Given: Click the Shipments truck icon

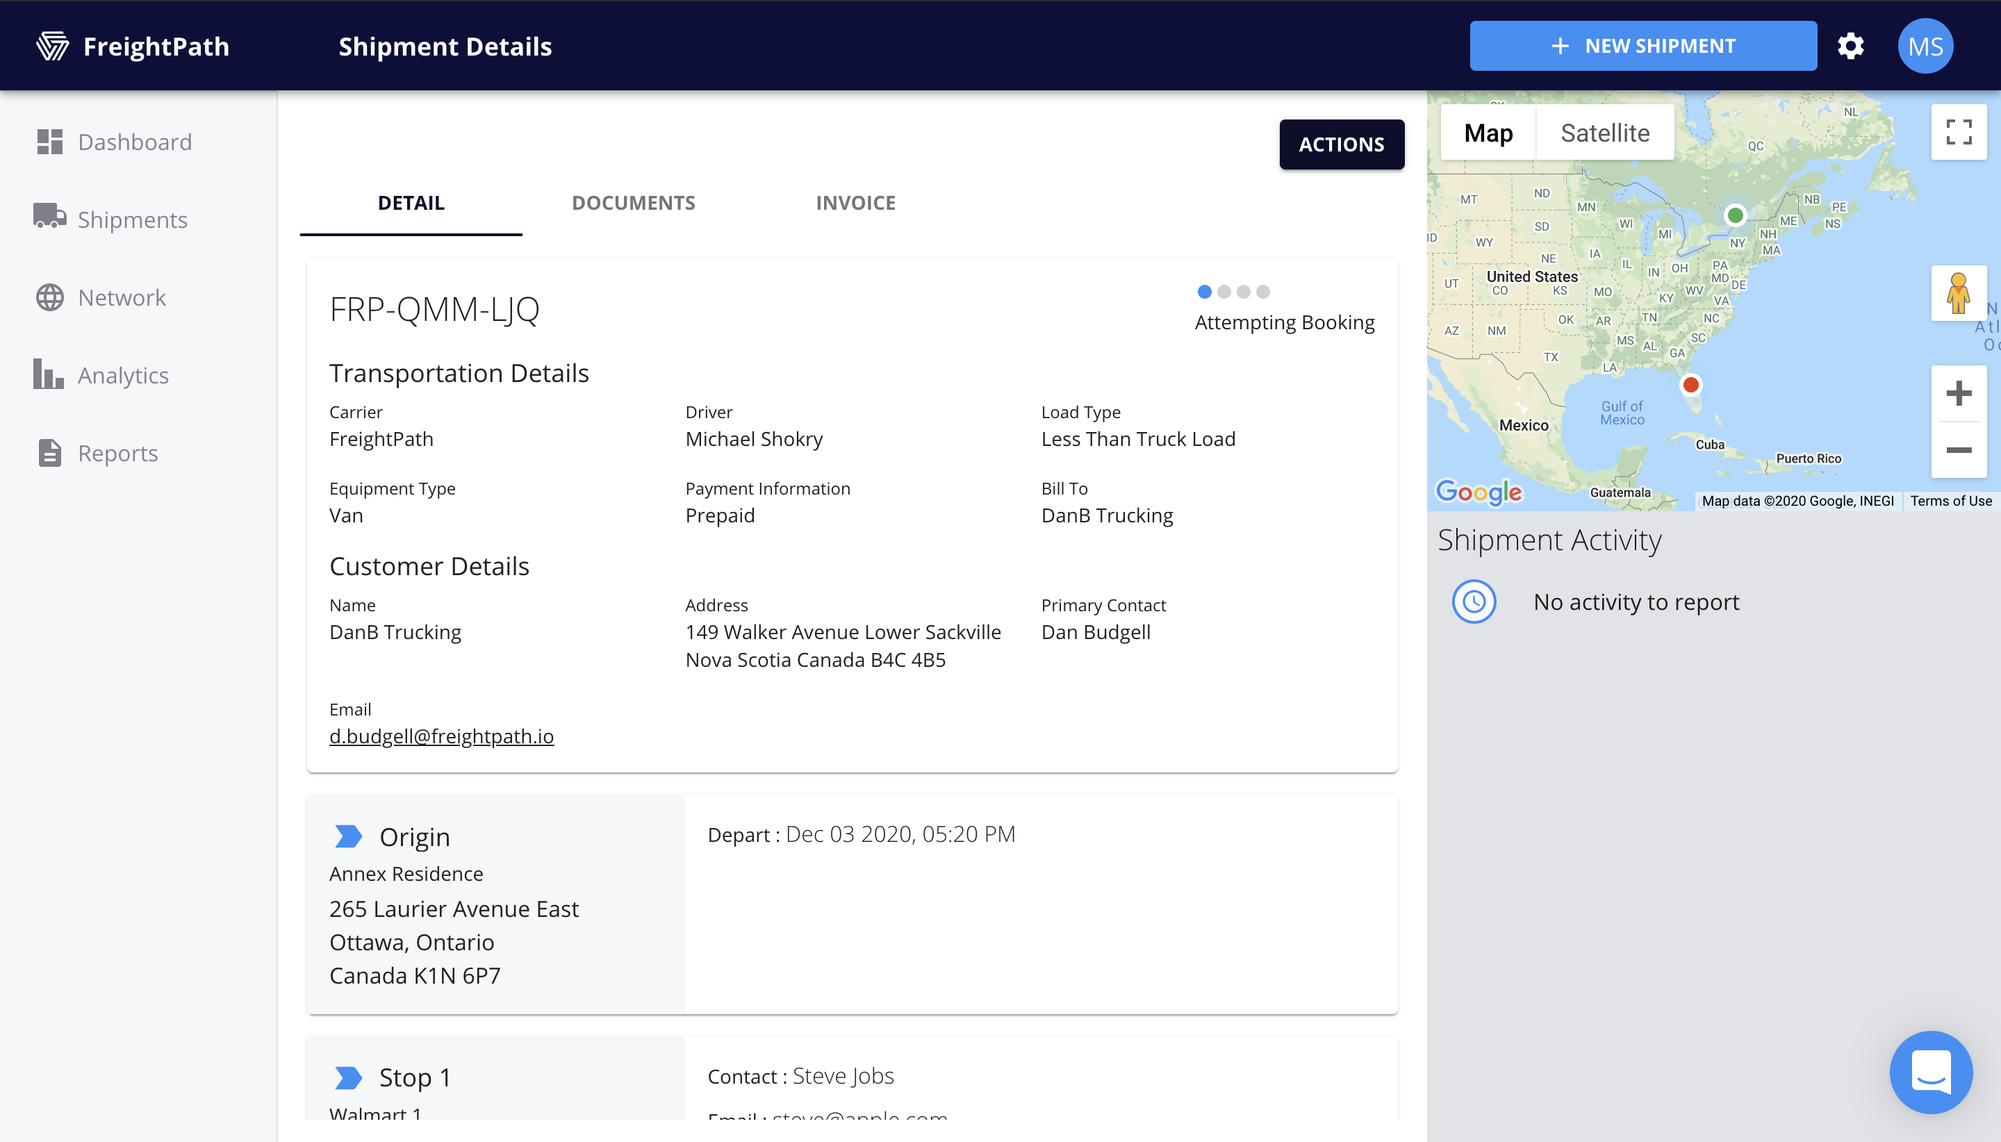Looking at the screenshot, I should 49,215.
